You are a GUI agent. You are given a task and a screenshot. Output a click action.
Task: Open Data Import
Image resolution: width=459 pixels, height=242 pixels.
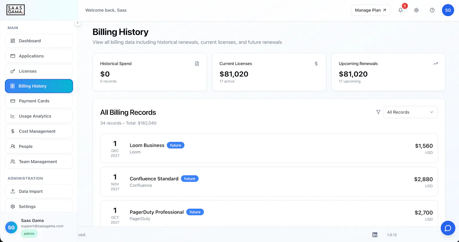click(39, 191)
